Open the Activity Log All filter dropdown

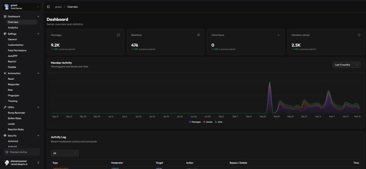65,153
